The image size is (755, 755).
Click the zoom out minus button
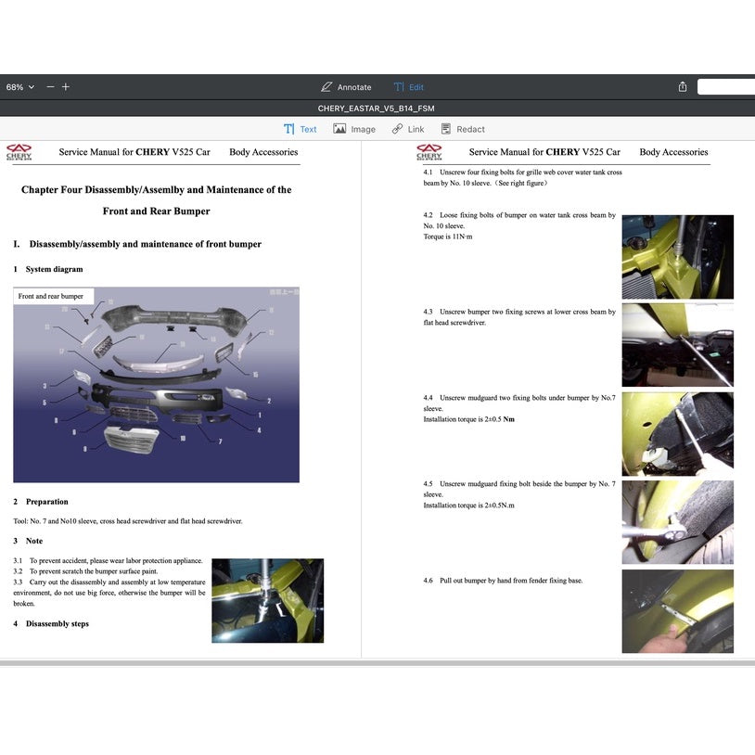50,87
